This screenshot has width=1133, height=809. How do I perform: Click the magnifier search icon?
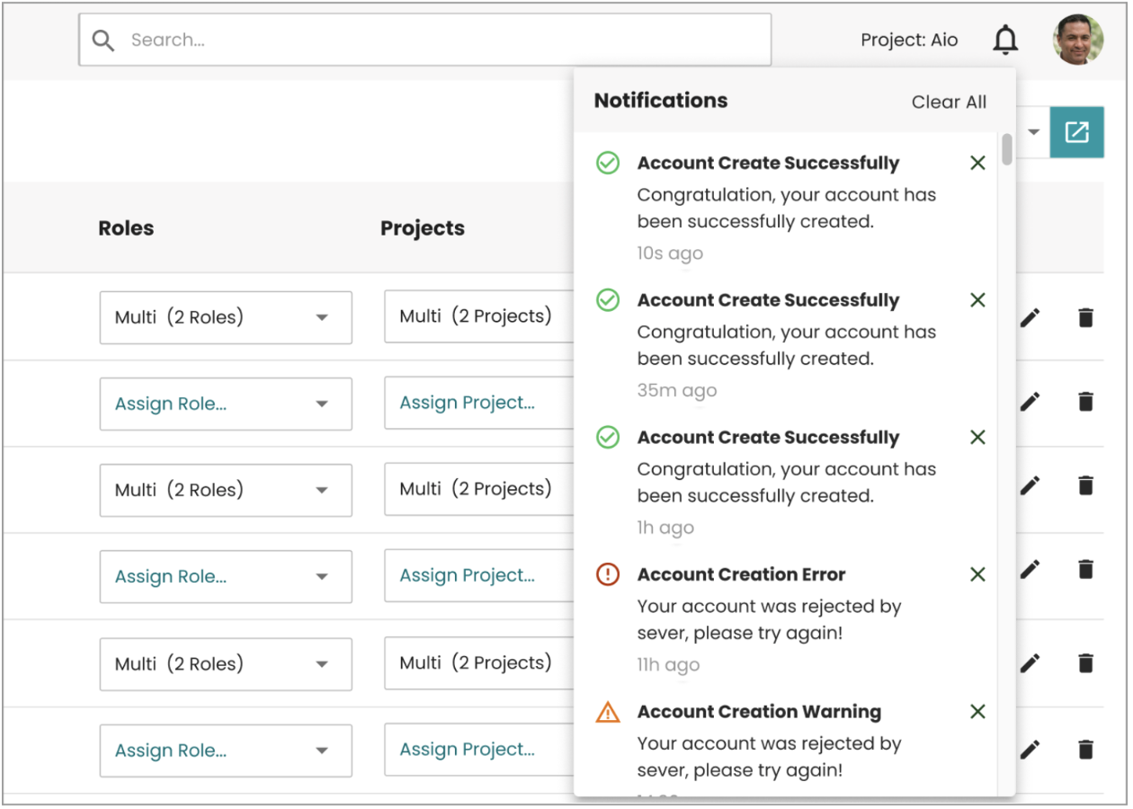[103, 40]
